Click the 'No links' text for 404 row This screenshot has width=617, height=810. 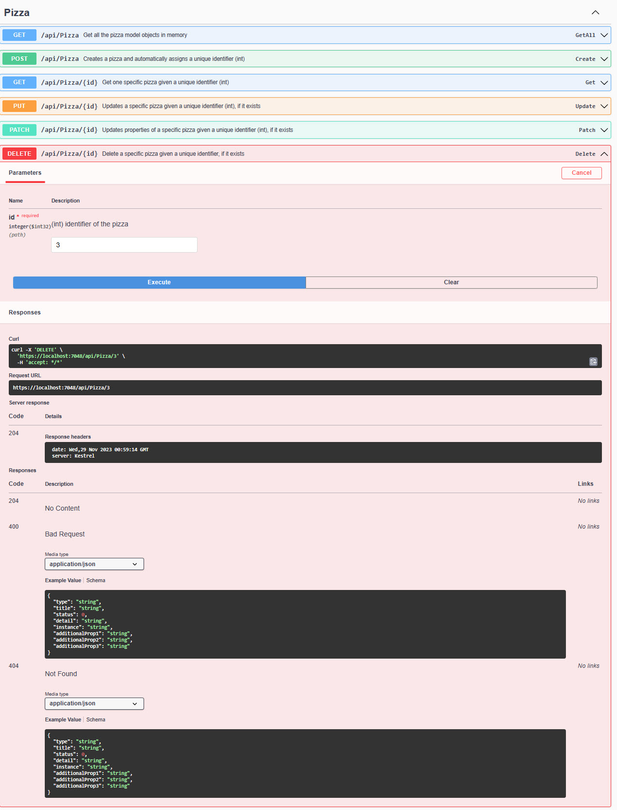coord(588,666)
